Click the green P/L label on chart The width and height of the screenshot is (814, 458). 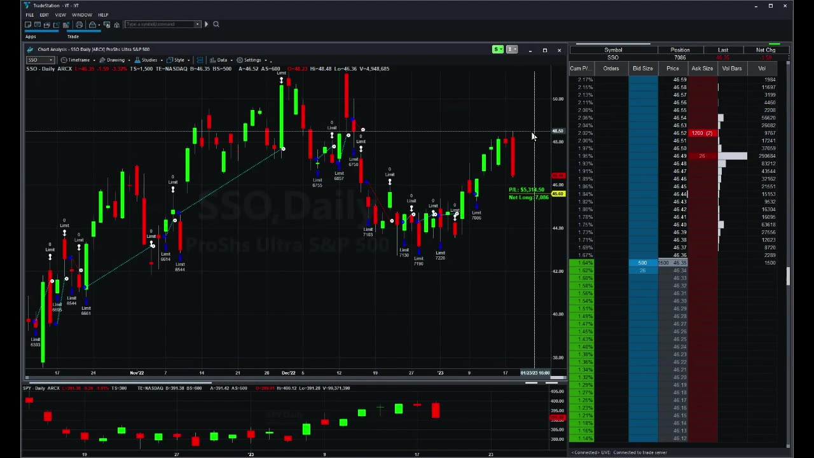(527, 190)
